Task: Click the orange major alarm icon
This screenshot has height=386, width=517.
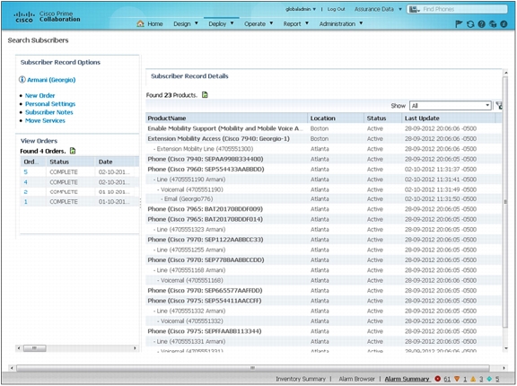Action: click(457, 379)
